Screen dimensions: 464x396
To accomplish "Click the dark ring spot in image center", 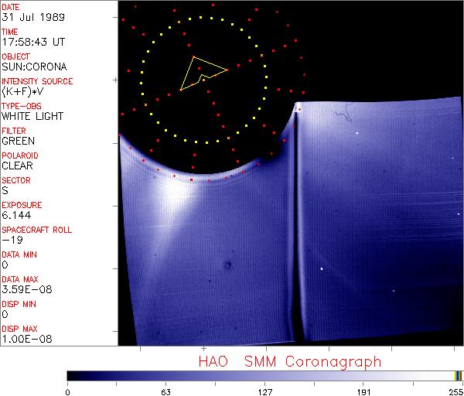I will [228, 267].
